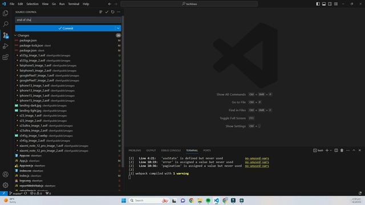Click the notifications icon at status bar right
The height and width of the screenshot is (205, 365).
coord(360,193)
